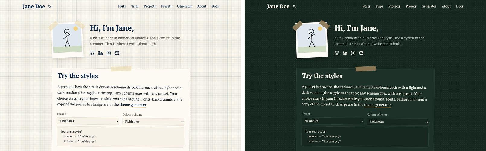Screen dimensions: 486x151
Task: Click "Hi, I'm Jane," heading in dark page
Action: tap(357, 28)
